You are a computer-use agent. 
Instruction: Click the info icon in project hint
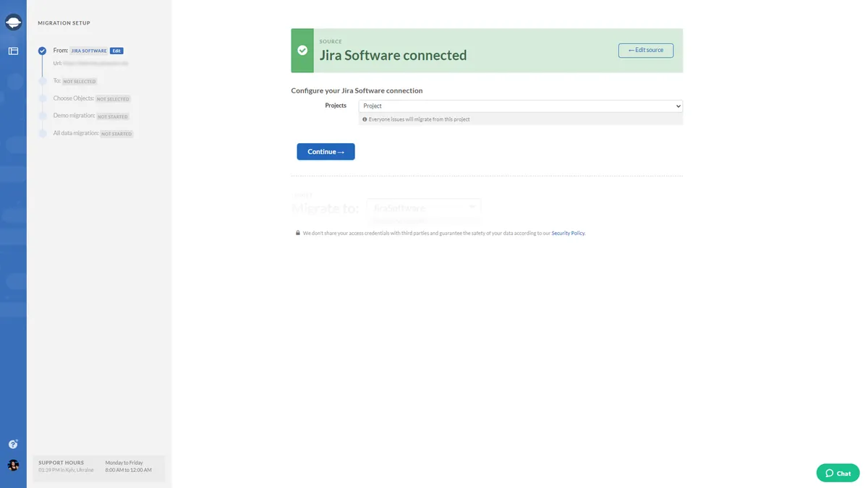point(365,119)
